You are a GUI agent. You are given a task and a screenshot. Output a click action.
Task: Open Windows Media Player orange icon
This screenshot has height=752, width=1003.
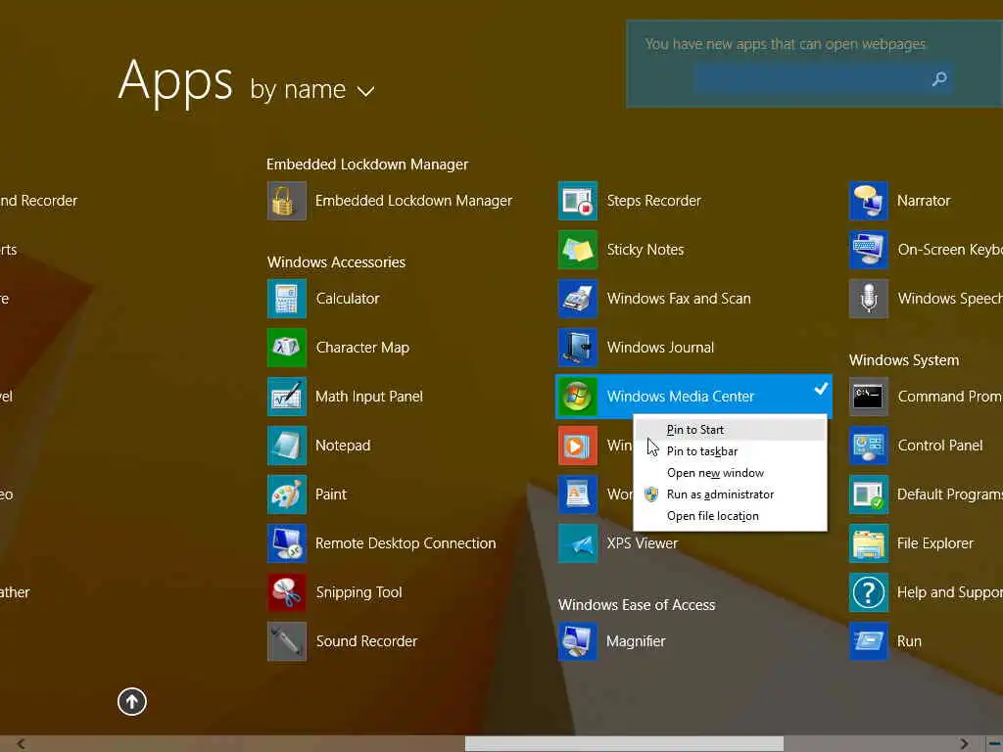click(578, 446)
